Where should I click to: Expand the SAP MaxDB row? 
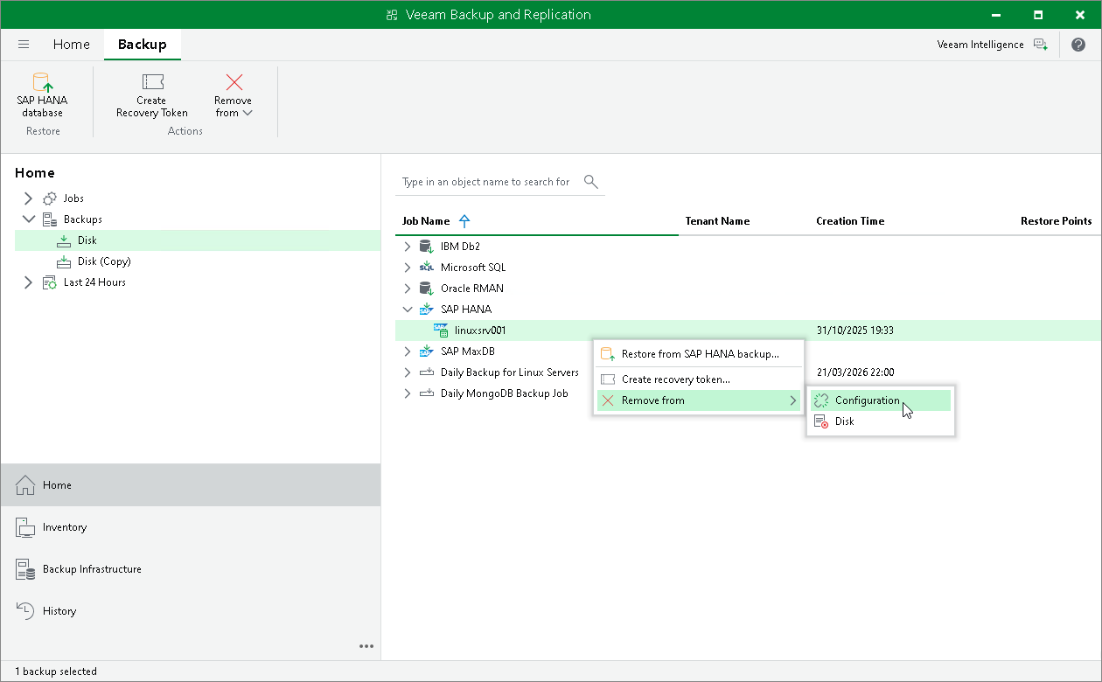407,351
